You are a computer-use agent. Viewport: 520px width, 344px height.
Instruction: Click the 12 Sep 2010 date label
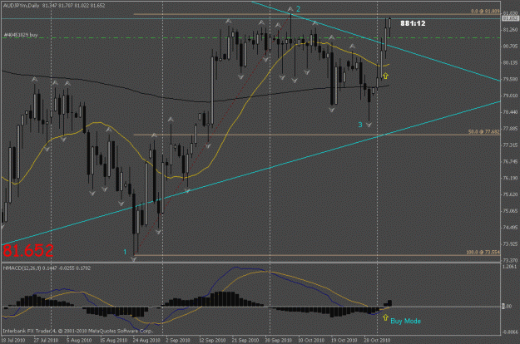pos(212,340)
